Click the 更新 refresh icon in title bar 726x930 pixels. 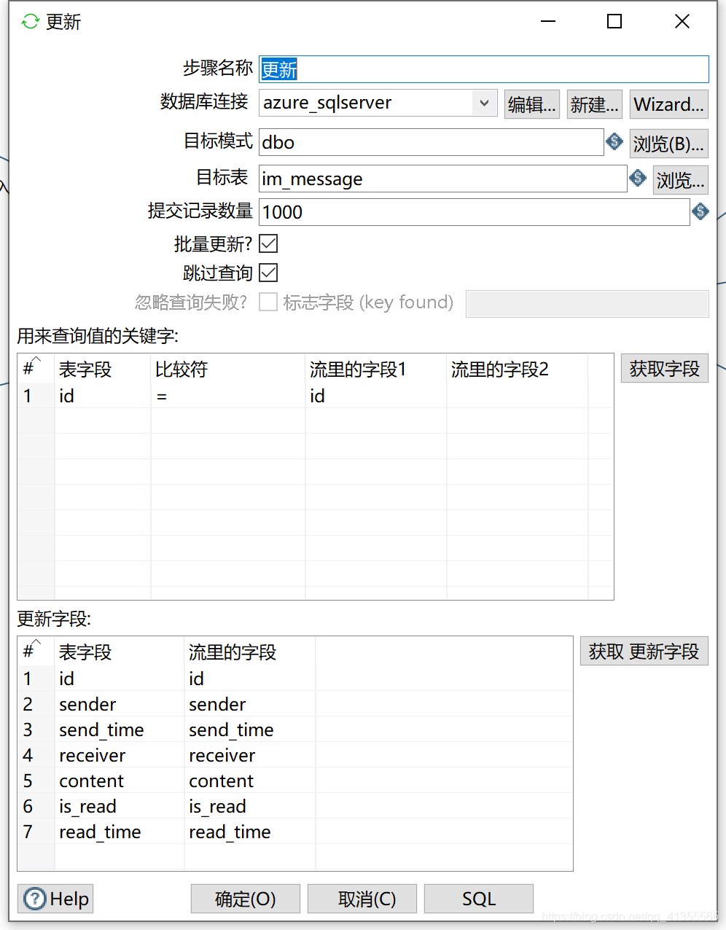tap(30, 22)
